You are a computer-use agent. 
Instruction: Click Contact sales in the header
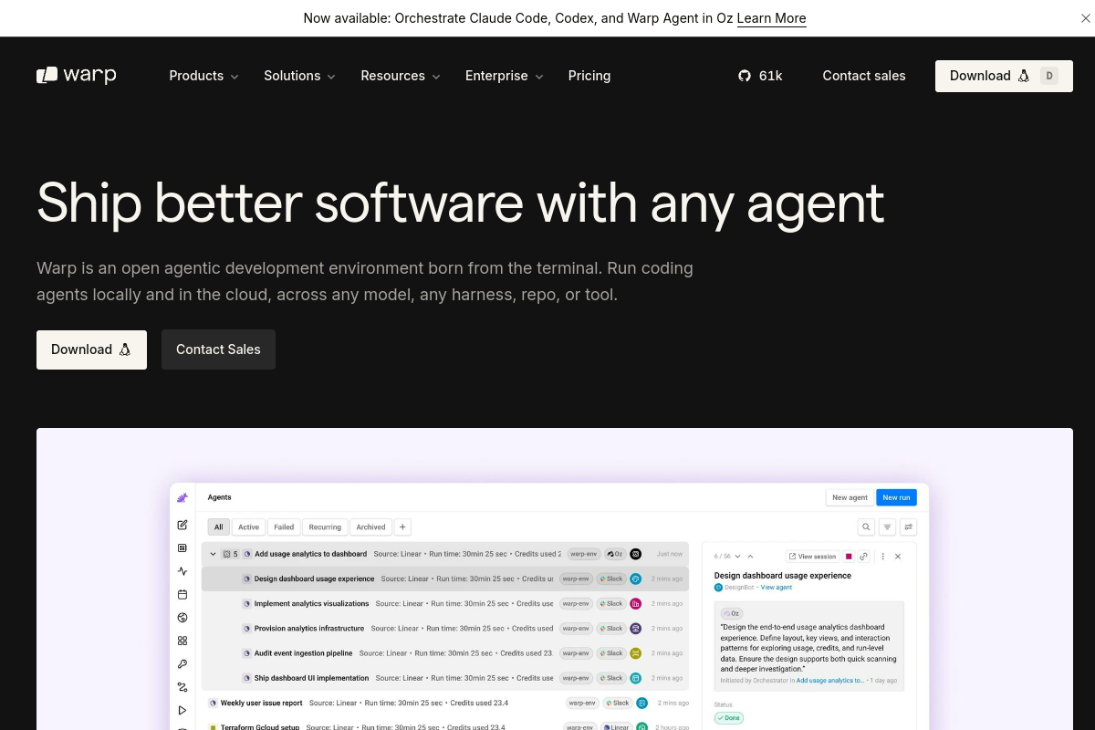864,76
